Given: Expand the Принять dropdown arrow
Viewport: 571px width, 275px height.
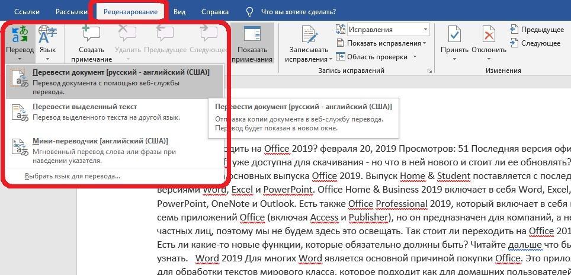Looking at the screenshot, I should [454, 59].
